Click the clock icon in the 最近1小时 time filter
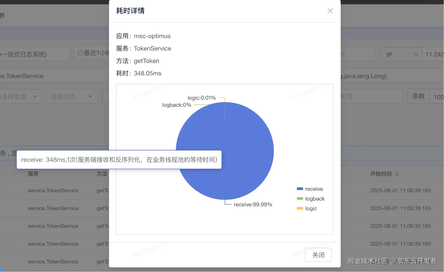Image resolution: width=444 pixels, height=272 pixels. pos(81,53)
